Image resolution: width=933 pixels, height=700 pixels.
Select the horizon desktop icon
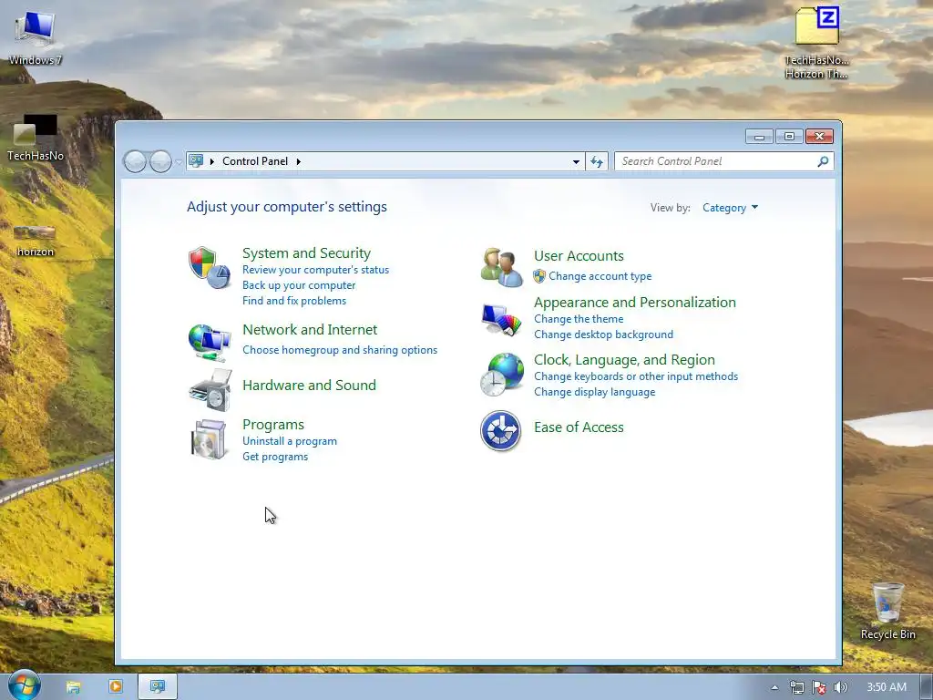(x=36, y=241)
